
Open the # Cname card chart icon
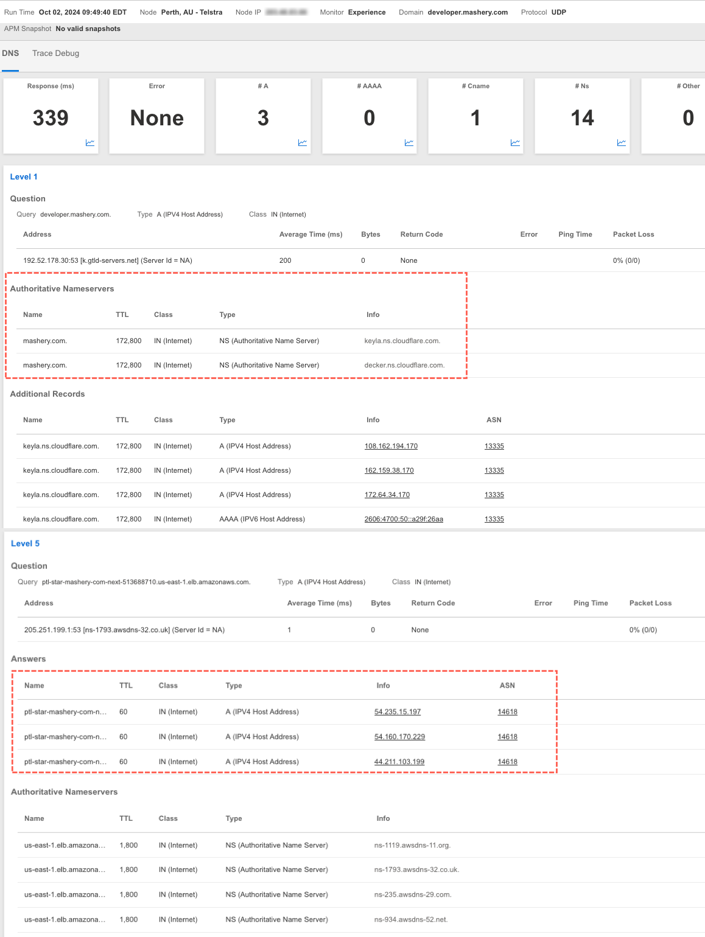(515, 143)
